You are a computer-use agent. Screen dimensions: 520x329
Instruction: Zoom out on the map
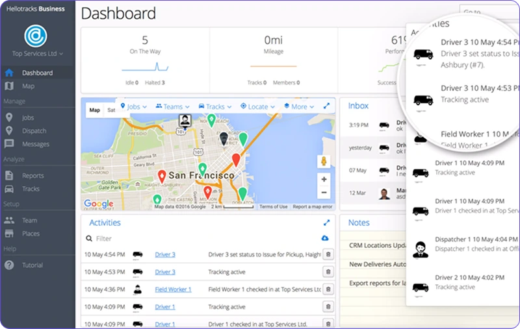tap(324, 192)
